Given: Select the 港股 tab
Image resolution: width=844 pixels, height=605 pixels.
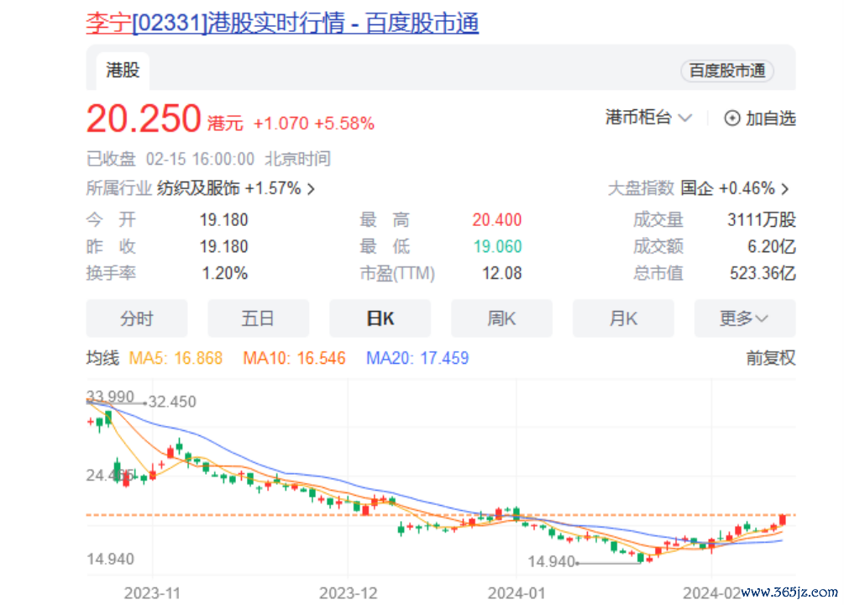Looking at the screenshot, I should pyautogui.click(x=123, y=70).
